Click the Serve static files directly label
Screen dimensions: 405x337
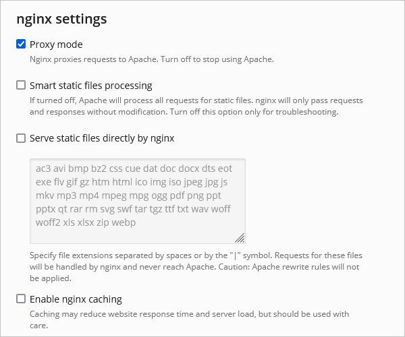(102, 138)
